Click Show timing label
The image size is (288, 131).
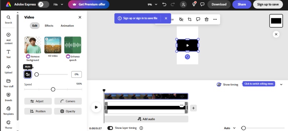(x=230, y=84)
